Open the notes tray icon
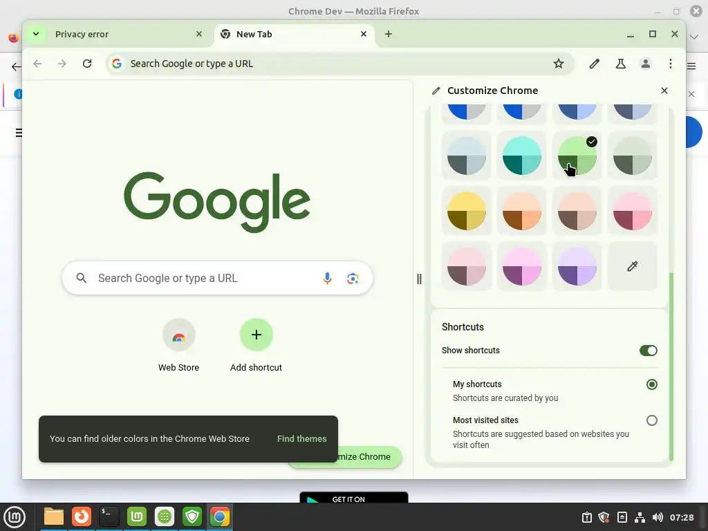 click(622, 517)
